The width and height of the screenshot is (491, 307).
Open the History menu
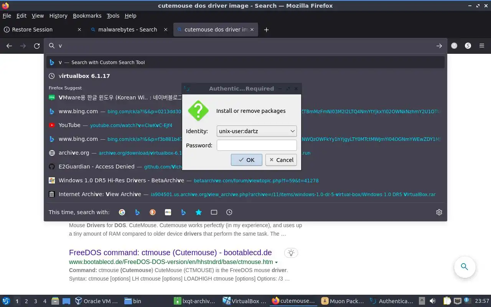(x=58, y=16)
